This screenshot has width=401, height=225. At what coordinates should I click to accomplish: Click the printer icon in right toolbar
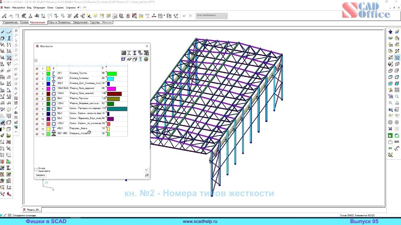click(x=397, y=103)
